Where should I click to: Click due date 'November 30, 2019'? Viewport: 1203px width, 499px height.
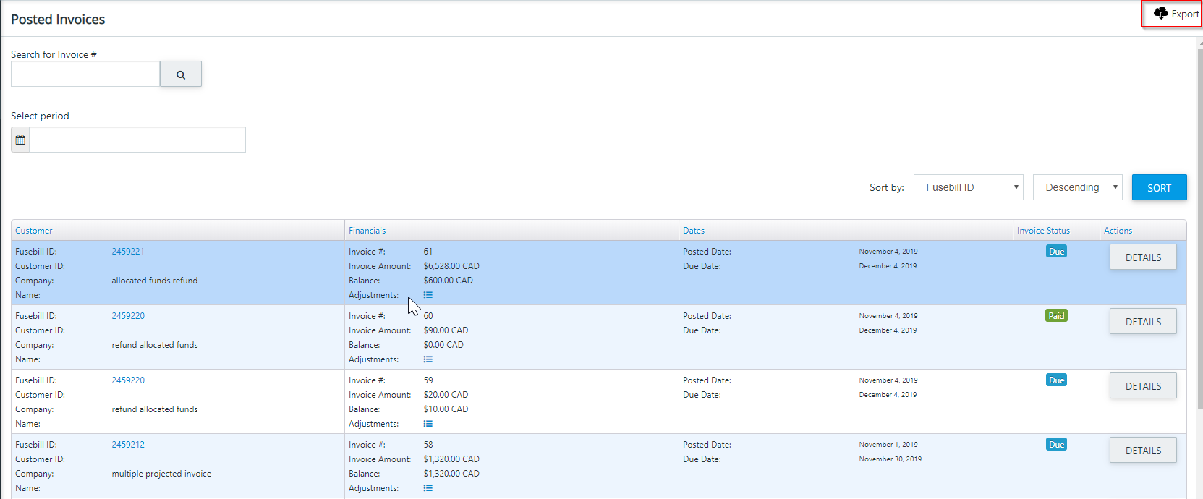coord(890,459)
